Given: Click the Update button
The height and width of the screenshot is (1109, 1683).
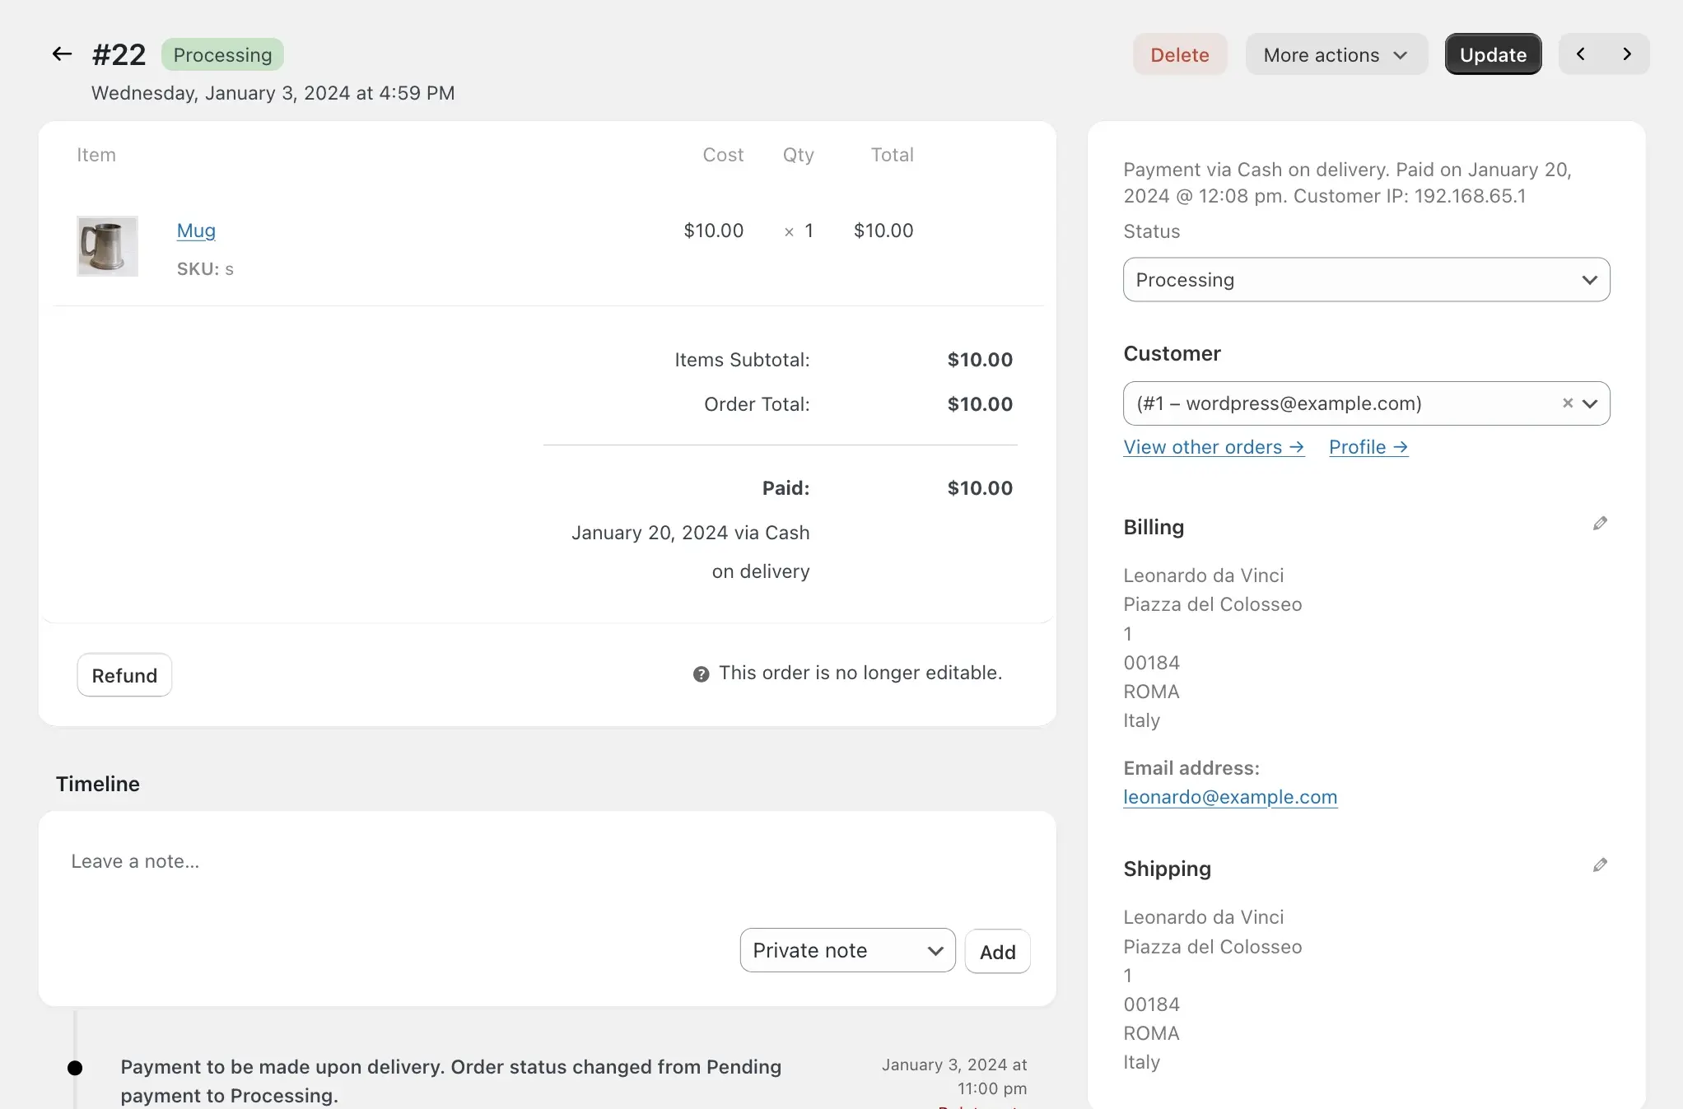Looking at the screenshot, I should [x=1493, y=54].
